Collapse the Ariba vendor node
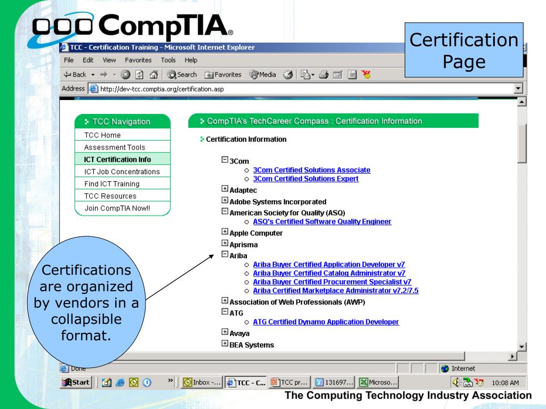This screenshot has width=546, height=409. pyautogui.click(x=225, y=254)
